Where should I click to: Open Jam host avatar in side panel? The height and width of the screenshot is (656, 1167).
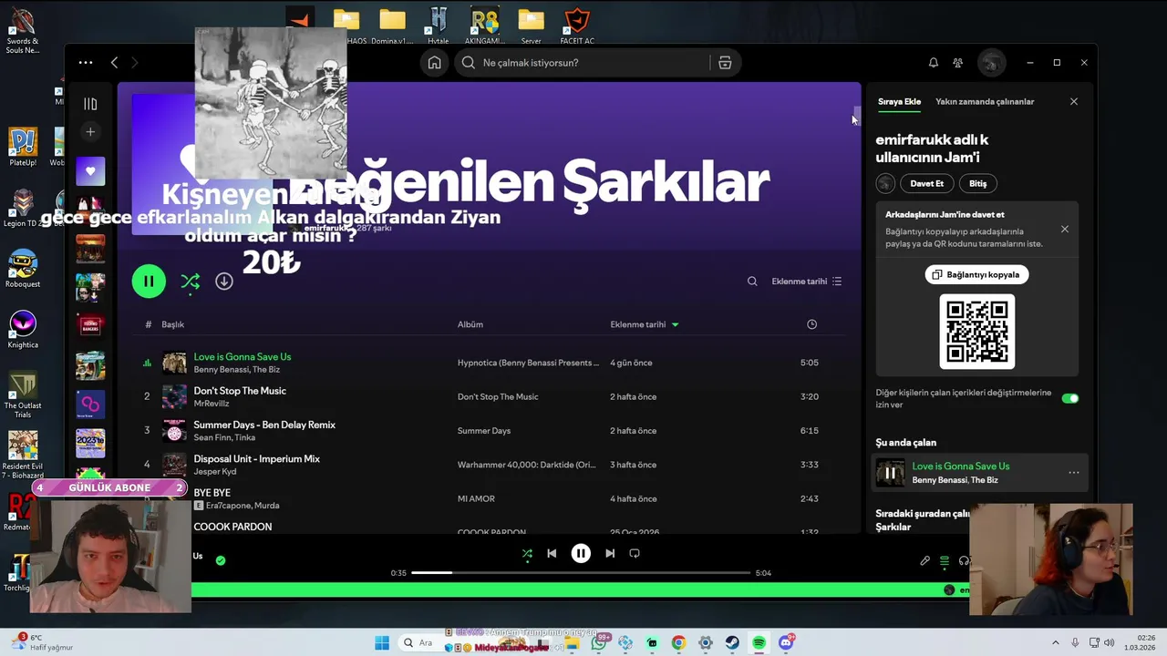coord(885,183)
